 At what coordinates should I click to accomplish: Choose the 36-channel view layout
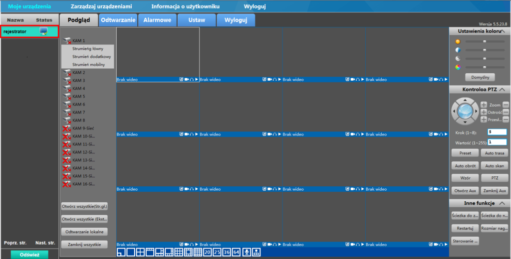point(227,253)
